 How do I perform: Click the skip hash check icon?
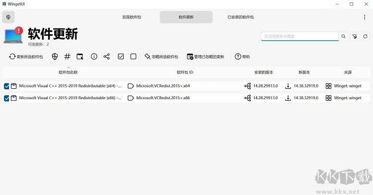coord(67,57)
